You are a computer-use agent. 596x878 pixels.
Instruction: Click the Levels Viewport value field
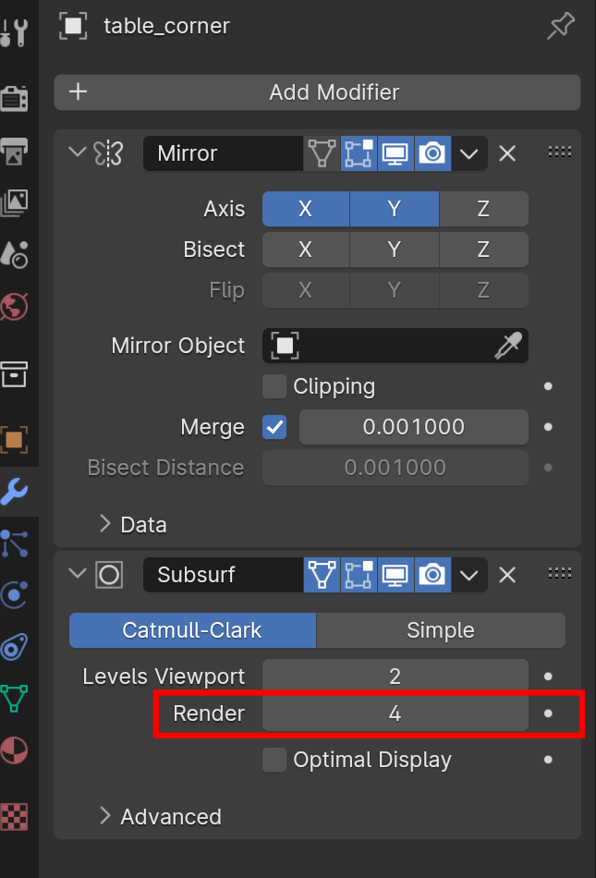coord(395,677)
